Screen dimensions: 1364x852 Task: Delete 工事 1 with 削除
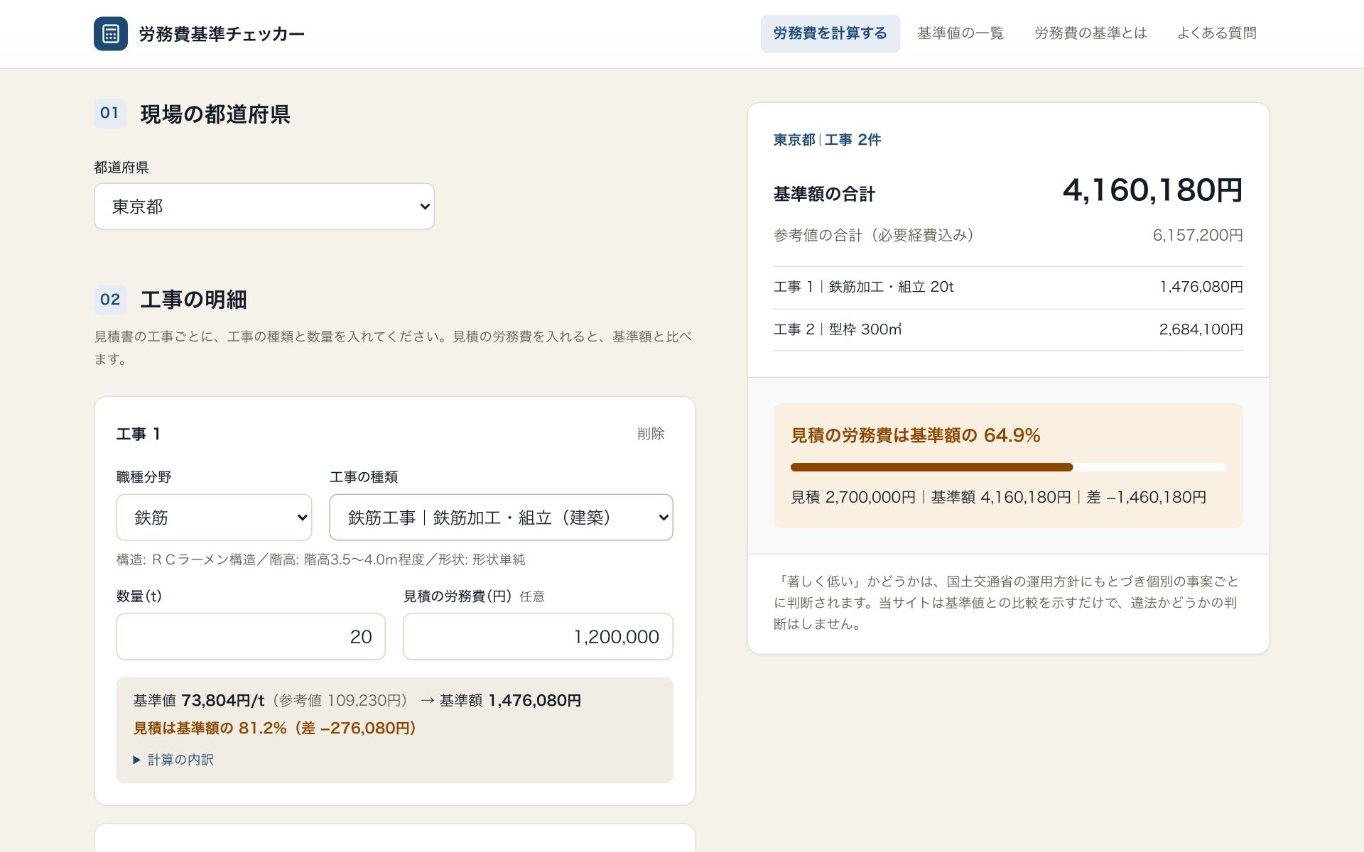coord(651,434)
